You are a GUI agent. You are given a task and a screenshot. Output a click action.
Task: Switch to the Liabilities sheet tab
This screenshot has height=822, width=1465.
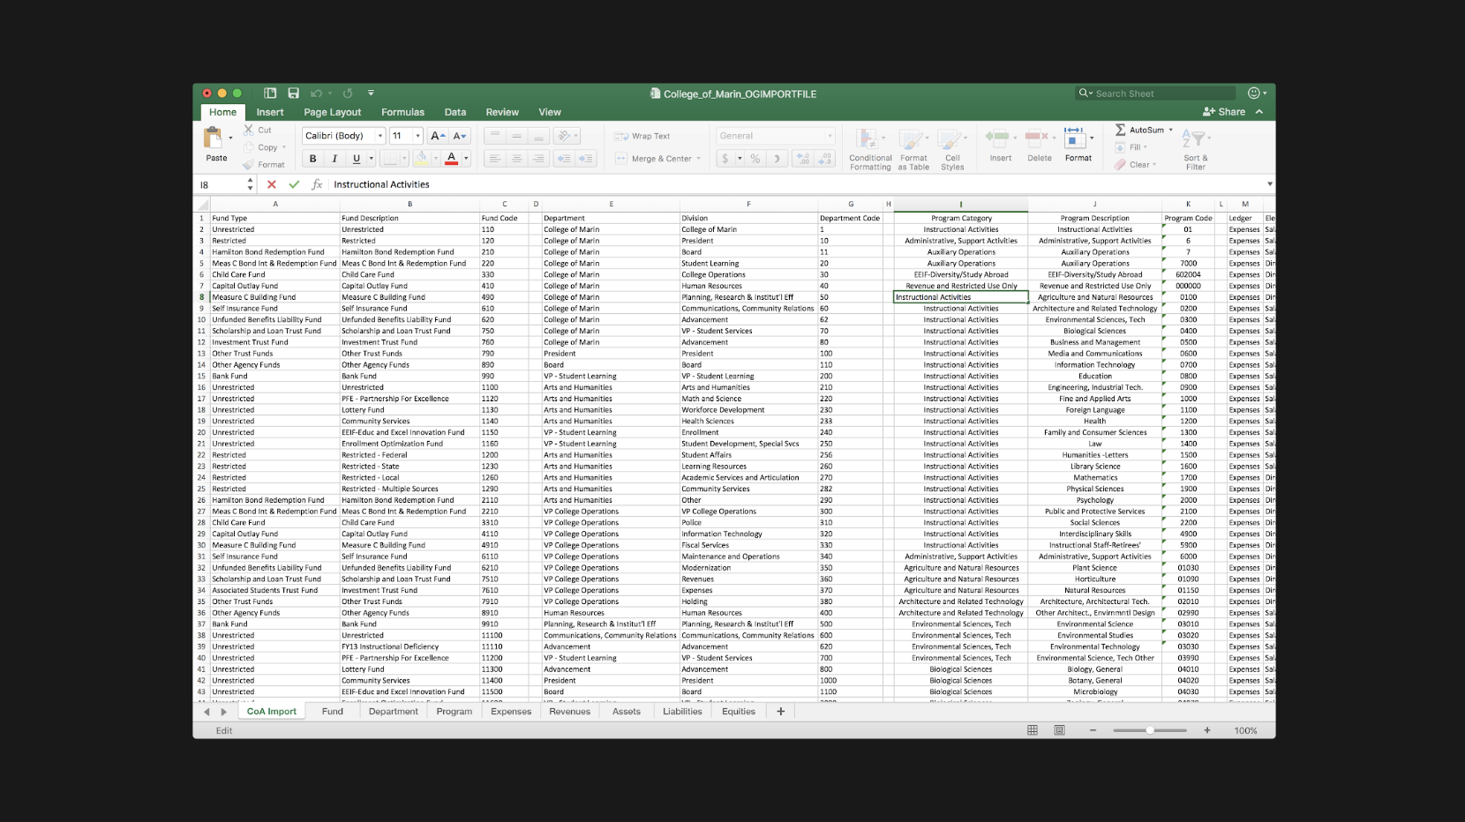coord(682,711)
